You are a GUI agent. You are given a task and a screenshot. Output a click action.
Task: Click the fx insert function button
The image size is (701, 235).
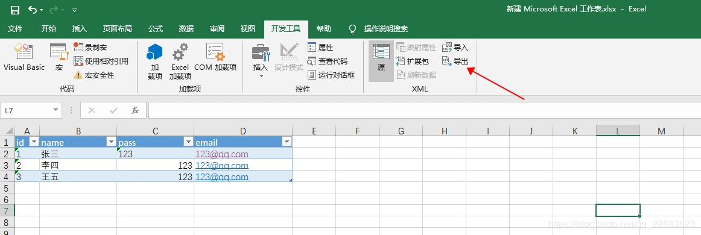135,110
